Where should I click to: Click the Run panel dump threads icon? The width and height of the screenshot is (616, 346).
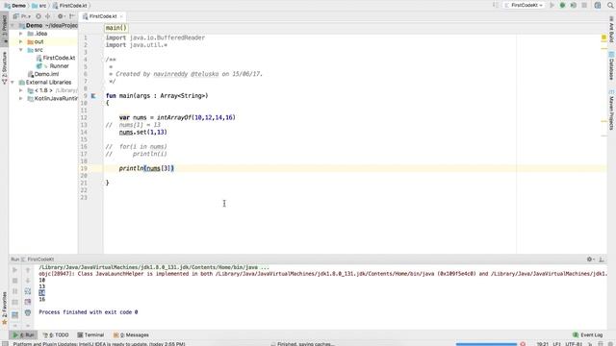[15, 302]
